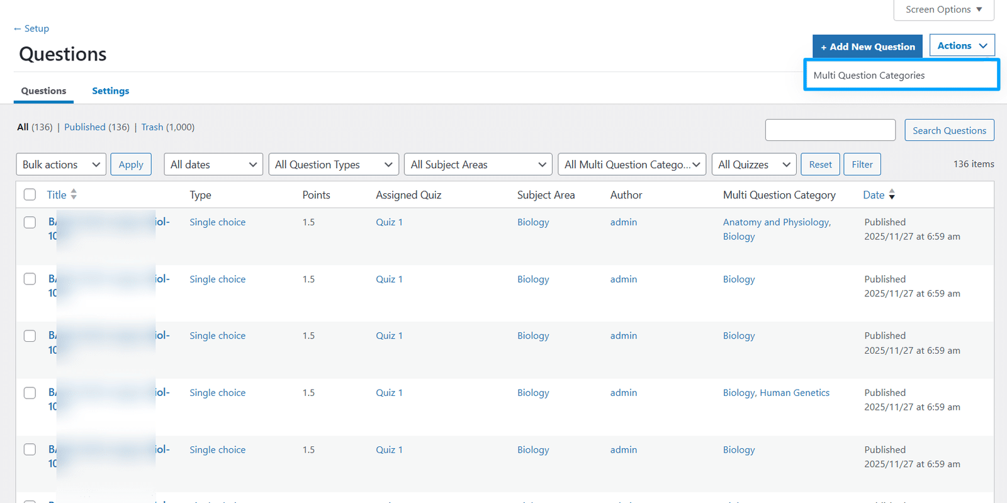This screenshot has width=1007, height=503.
Task: Click Biology subject area in the first row
Action: click(533, 222)
